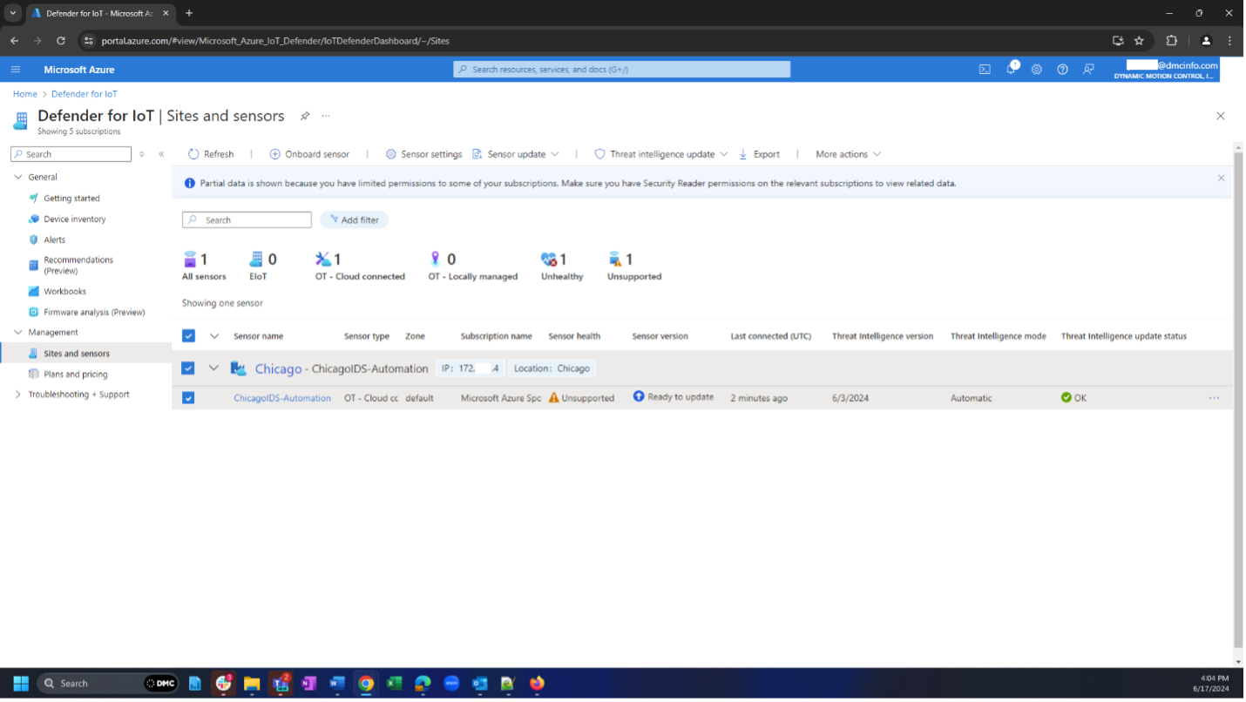Open Sensor settings from the toolbar
1246x702 pixels.
[x=423, y=154]
